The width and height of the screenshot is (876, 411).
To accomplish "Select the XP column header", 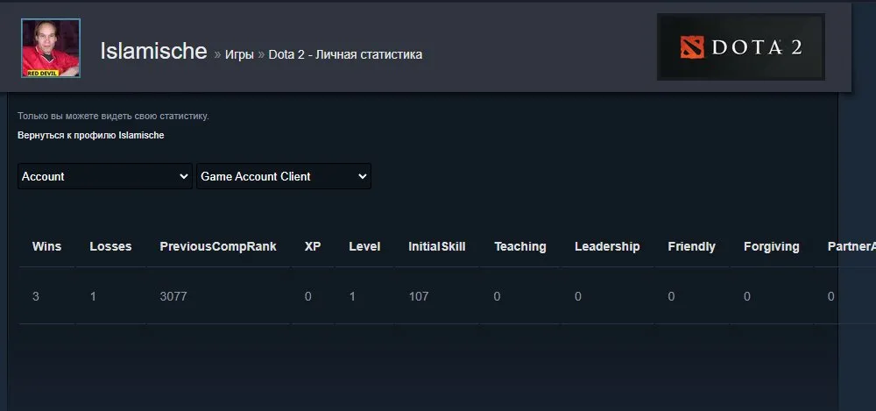I will 313,246.
